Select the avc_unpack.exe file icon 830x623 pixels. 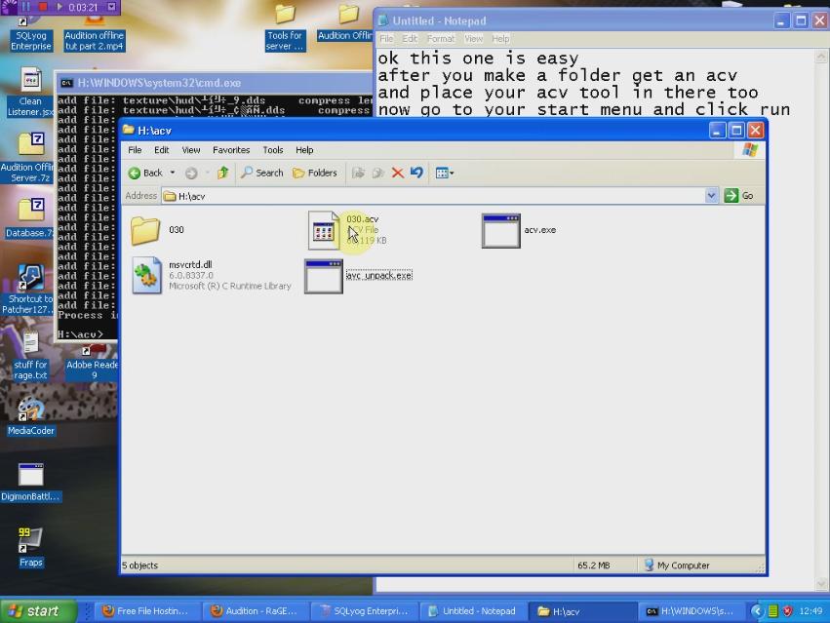pyautogui.click(x=324, y=276)
